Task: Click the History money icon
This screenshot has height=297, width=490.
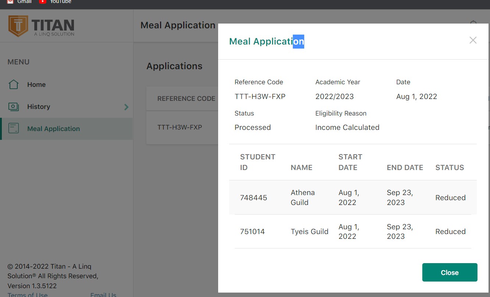Action: tap(14, 107)
